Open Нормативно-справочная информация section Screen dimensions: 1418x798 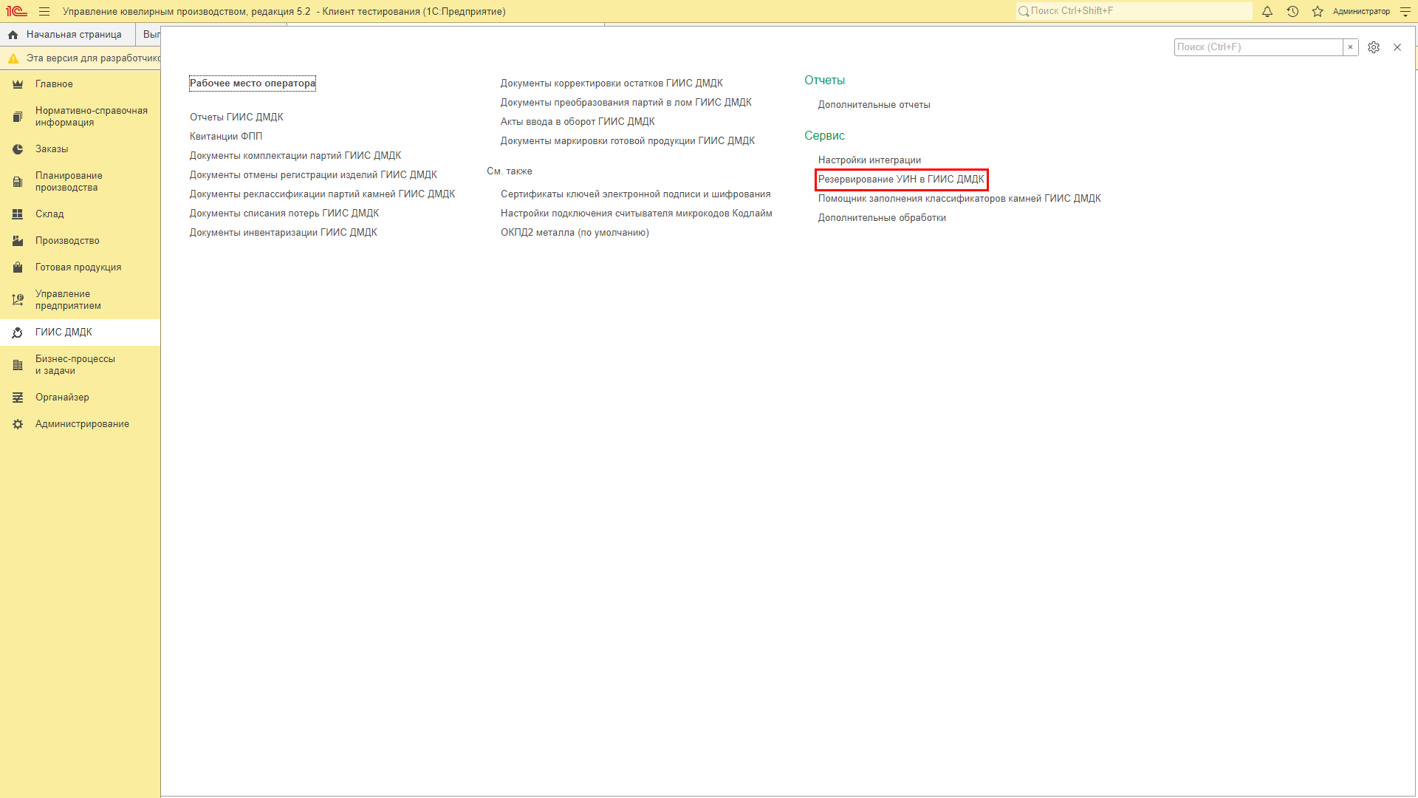tap(92, 117)
